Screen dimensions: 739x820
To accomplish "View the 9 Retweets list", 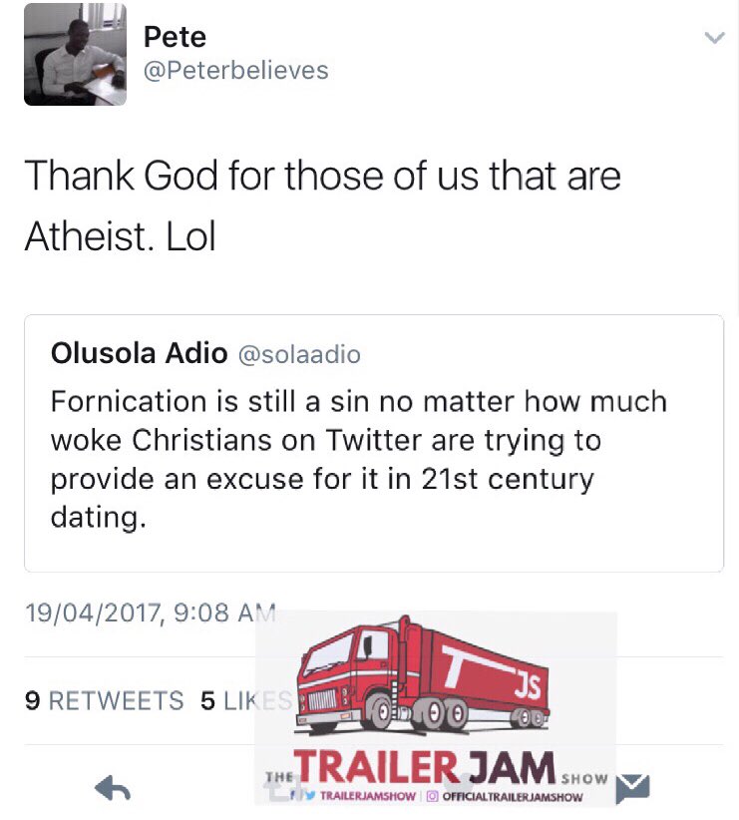I will coord(104,700).
